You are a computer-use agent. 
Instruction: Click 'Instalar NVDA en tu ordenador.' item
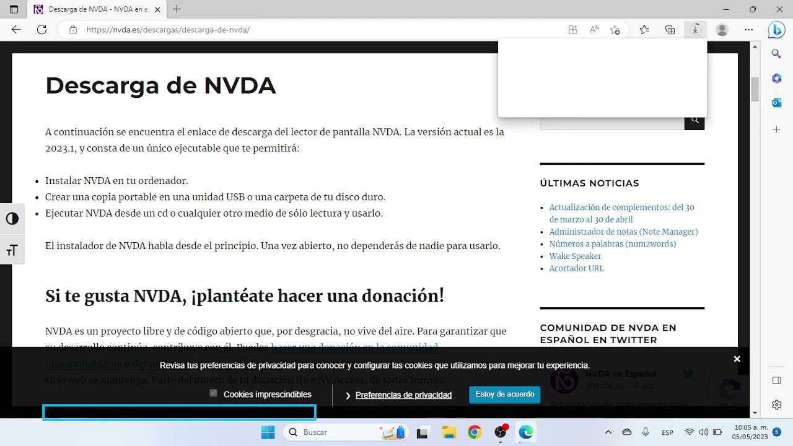coord(116,181)
